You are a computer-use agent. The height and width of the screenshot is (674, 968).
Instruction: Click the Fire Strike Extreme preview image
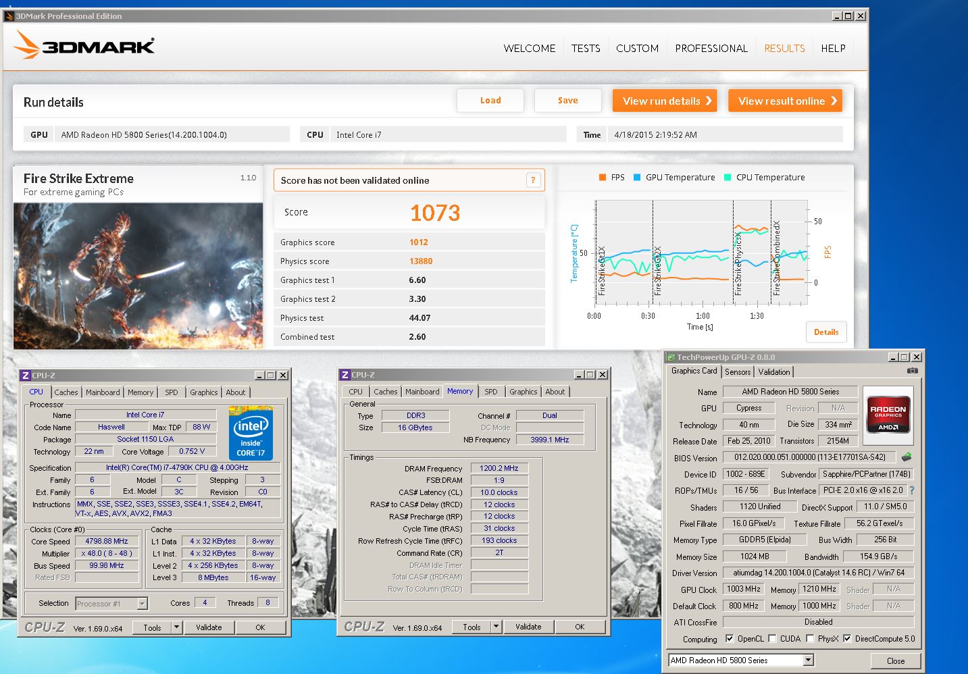(138, 276)
